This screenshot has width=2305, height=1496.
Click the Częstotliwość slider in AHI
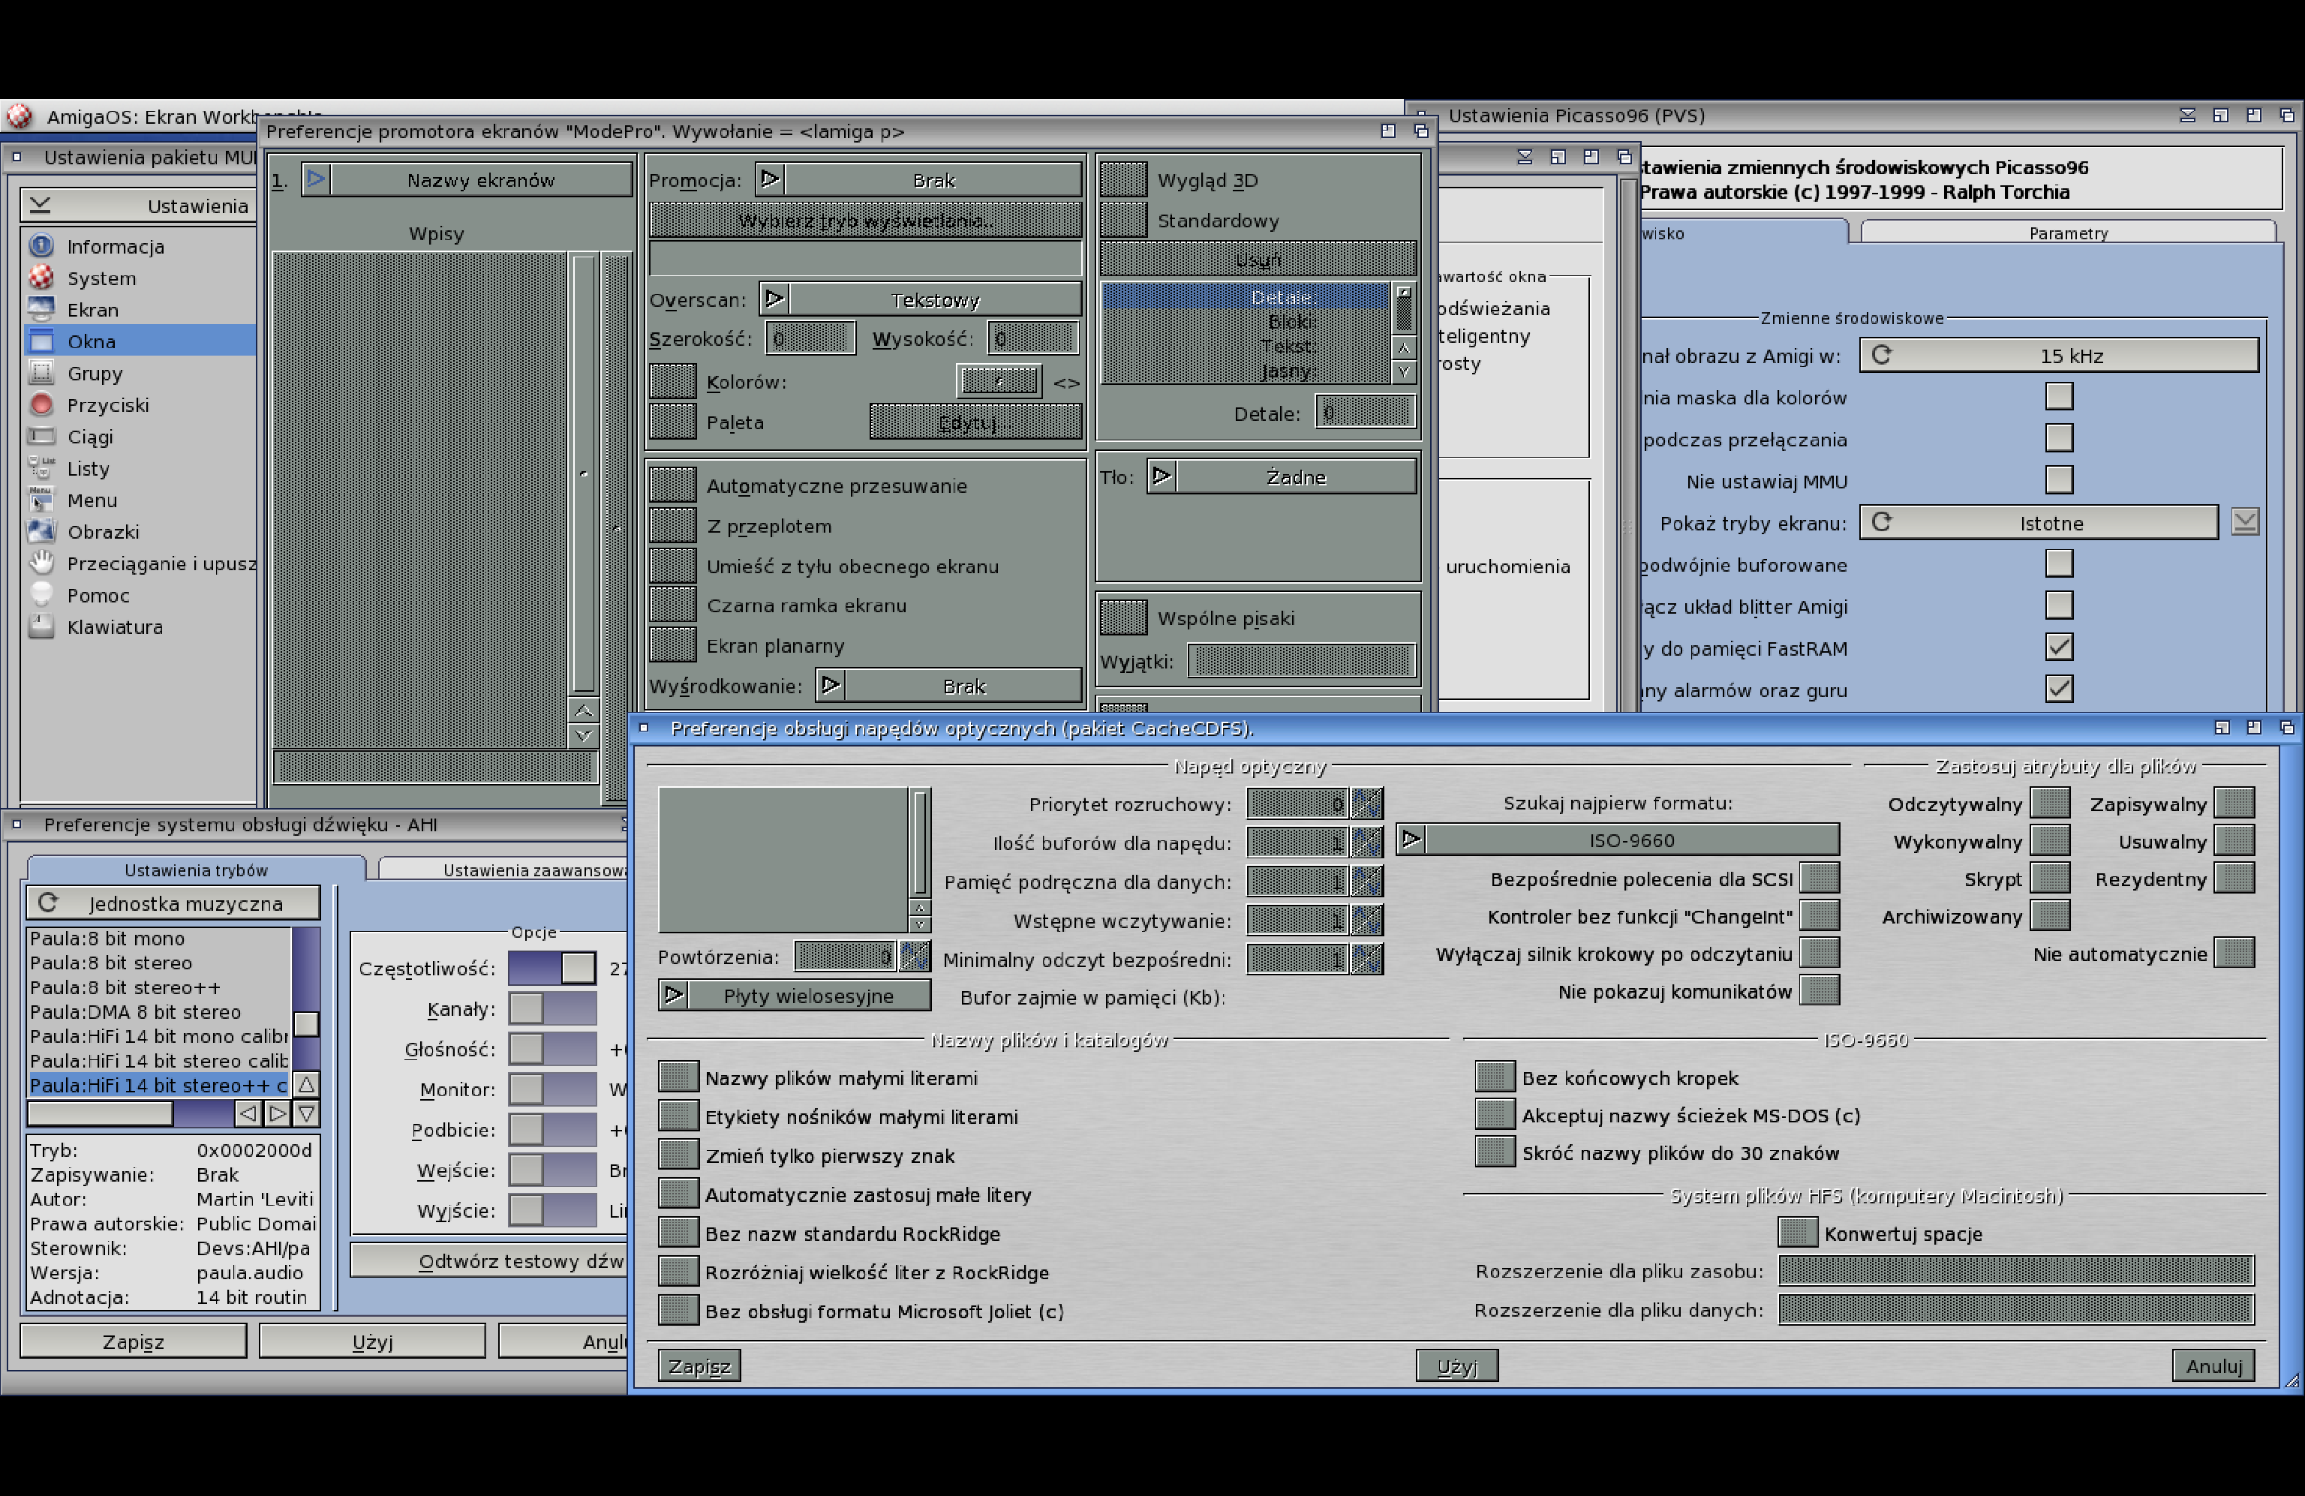tap(552, 967)
